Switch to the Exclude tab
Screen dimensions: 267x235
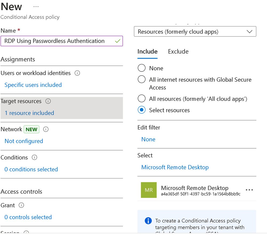click(178, 51)
